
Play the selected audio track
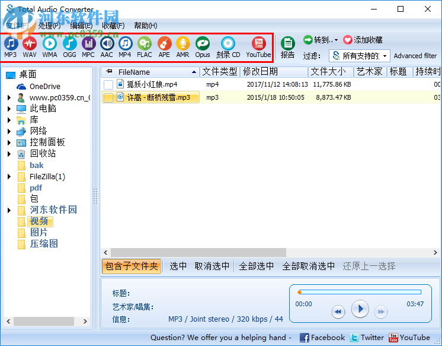(x=360, y=309)
